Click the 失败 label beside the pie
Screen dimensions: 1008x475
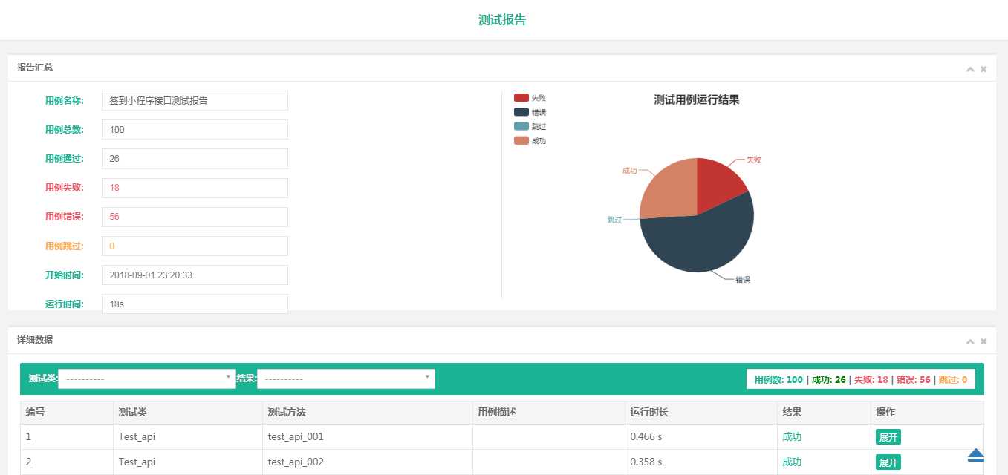tap(753, 160)
